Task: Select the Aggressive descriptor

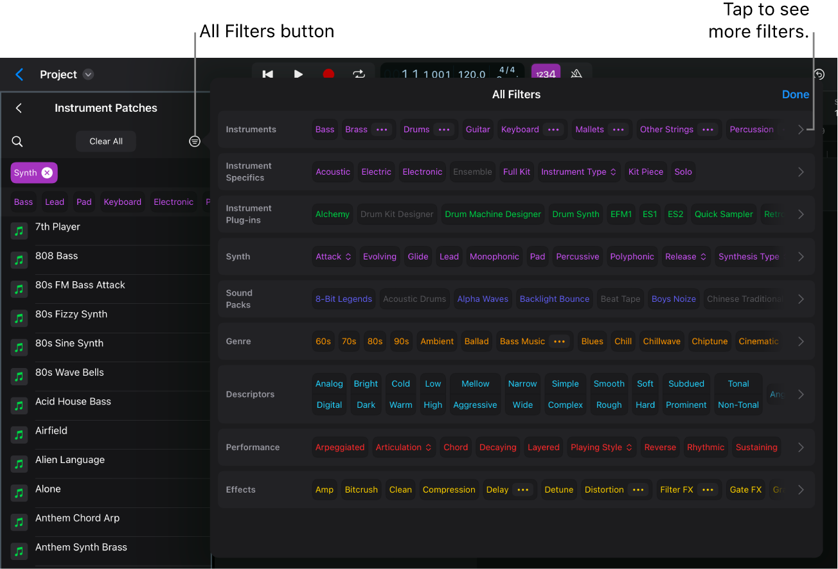Action: click(x=475, y=405)
